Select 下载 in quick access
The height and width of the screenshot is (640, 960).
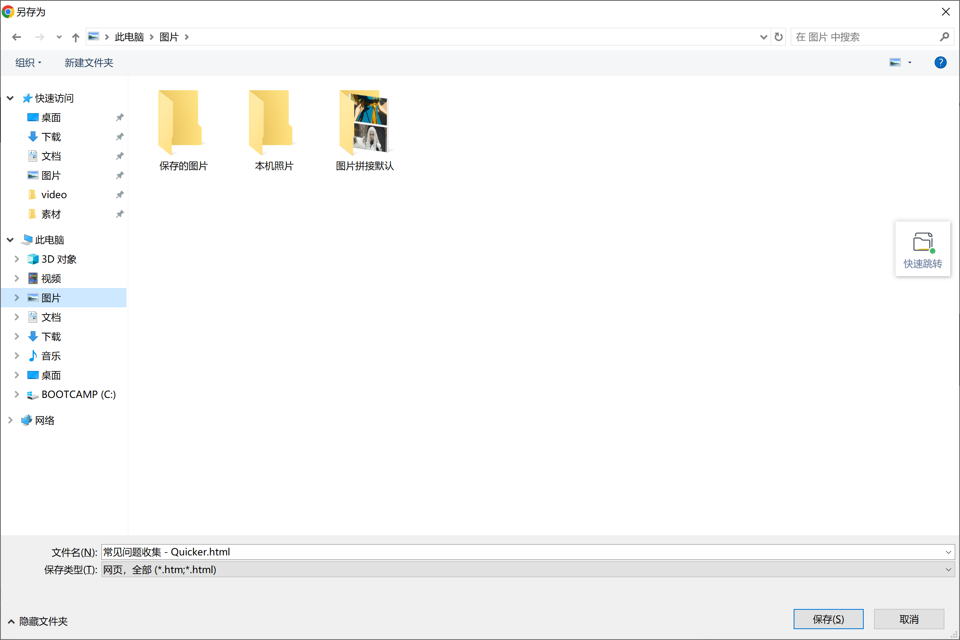click(51, 137)
